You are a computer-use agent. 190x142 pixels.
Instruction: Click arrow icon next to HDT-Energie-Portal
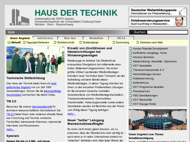[x=130, y=104]
